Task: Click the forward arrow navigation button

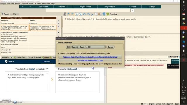Action: point(30,7)
